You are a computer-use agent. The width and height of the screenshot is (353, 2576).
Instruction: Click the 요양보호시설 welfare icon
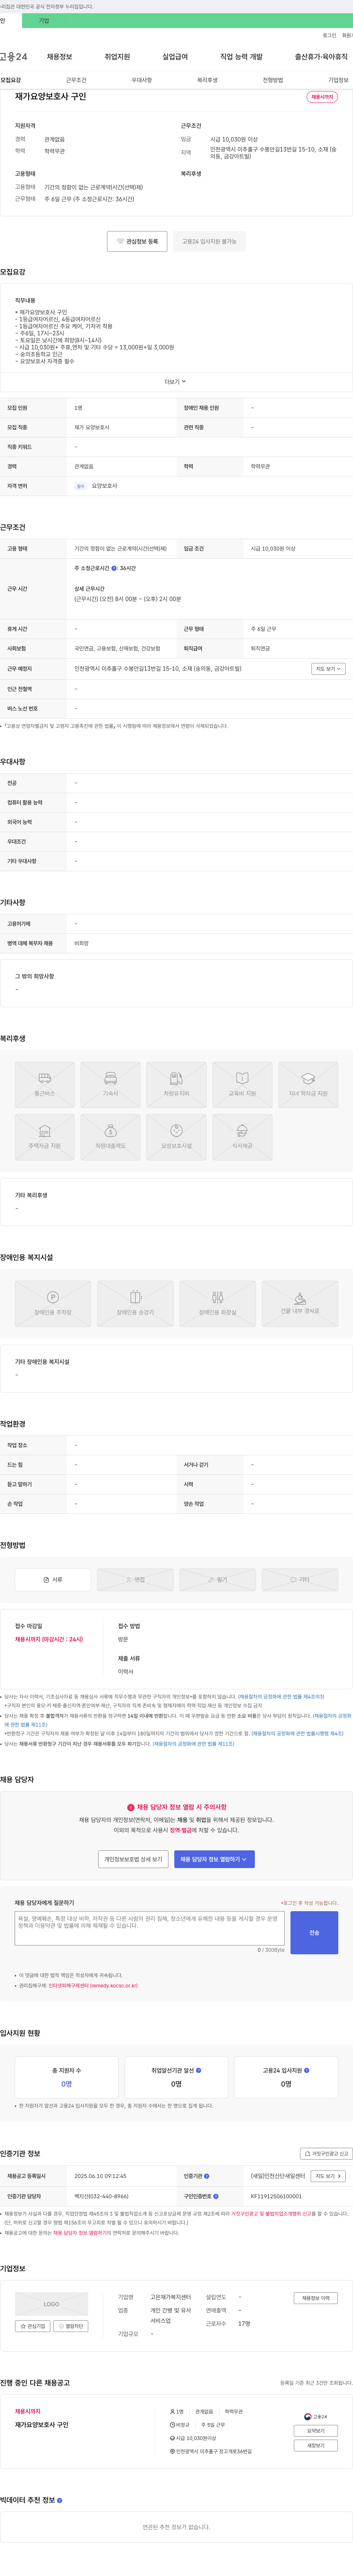(x=176, y=1137)
